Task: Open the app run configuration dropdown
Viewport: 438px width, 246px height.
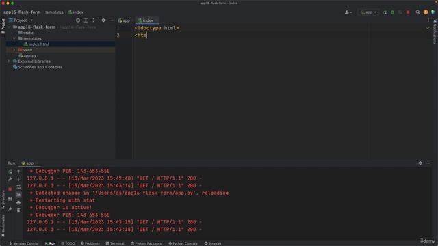Action: [369, 12]
